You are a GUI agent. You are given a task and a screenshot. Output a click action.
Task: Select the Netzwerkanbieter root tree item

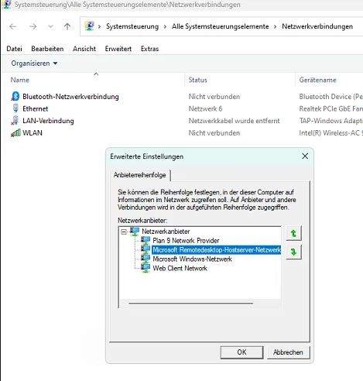pos(166,232)
